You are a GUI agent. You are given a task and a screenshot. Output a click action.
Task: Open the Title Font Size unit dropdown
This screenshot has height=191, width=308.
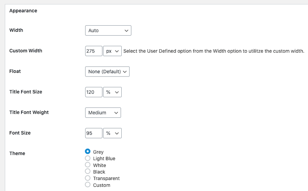point(112,92)
